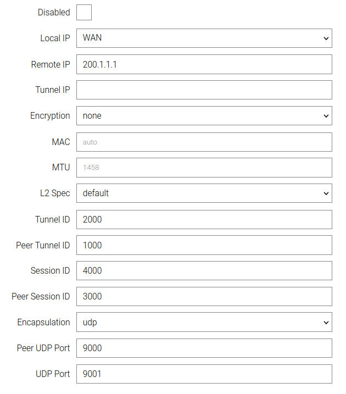
Task: Expand the Encapsulation dropdown showing udp
Action: point(204,323)
